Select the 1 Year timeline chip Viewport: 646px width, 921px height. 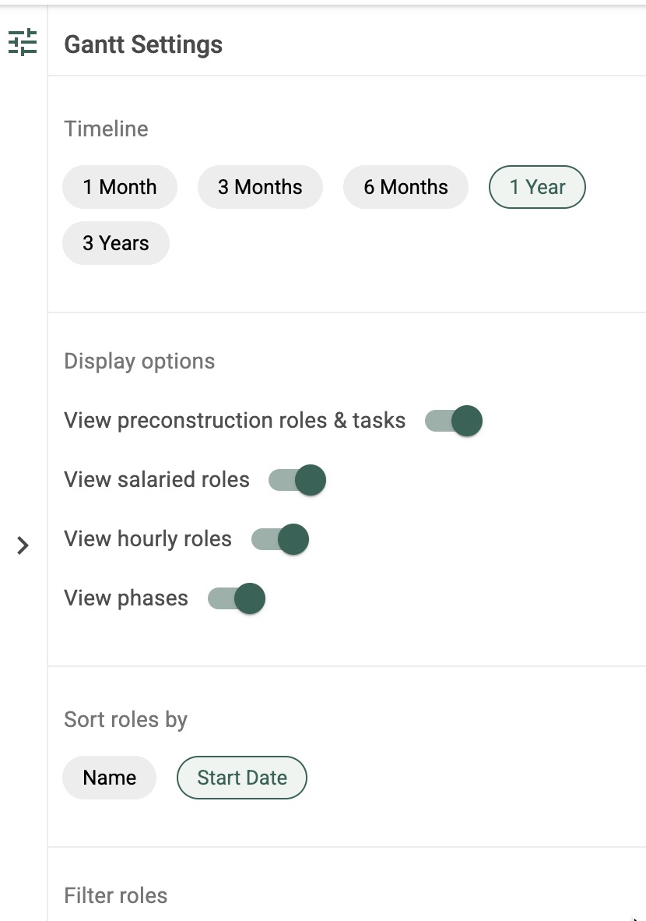pos(537,187)
